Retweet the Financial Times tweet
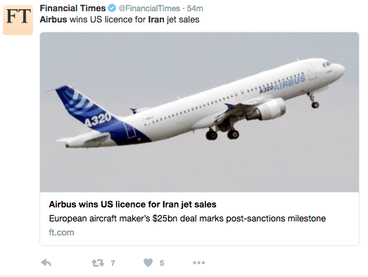 pos(98,263)
